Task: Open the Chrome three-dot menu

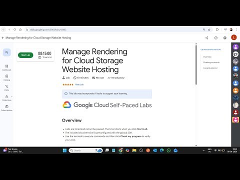Action: pyautogui.click(x=236, y=29)
